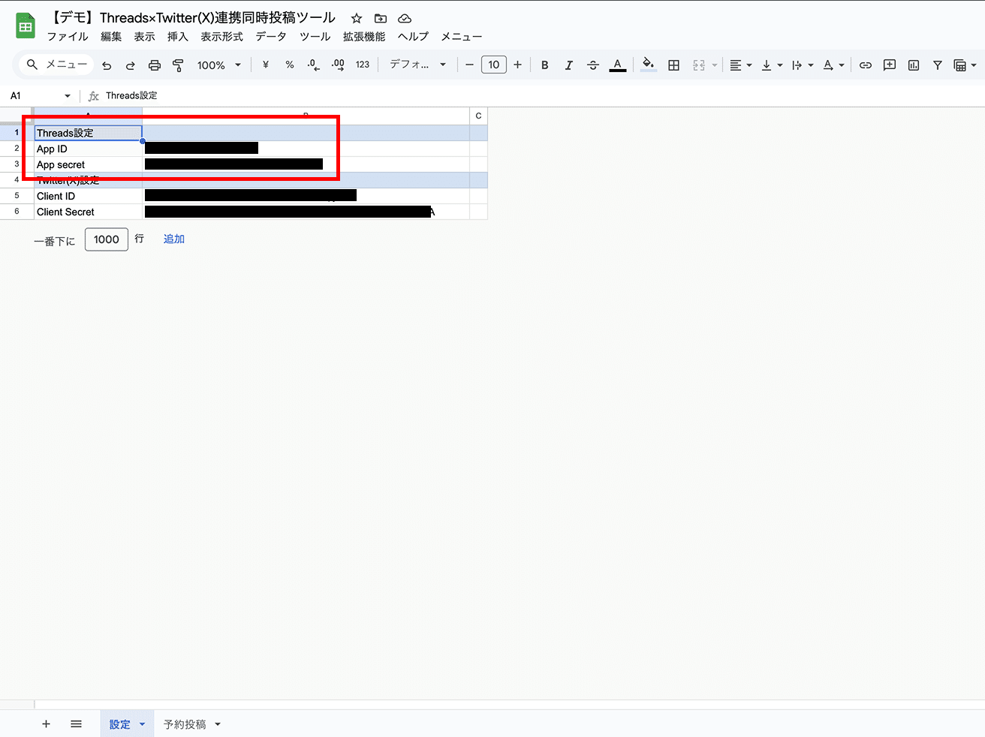
Task: Select the column C header
Action: click(478, 116)
